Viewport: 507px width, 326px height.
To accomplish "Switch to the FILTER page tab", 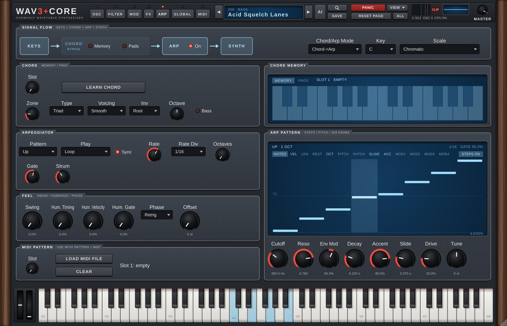I will [x=116, y=14].
